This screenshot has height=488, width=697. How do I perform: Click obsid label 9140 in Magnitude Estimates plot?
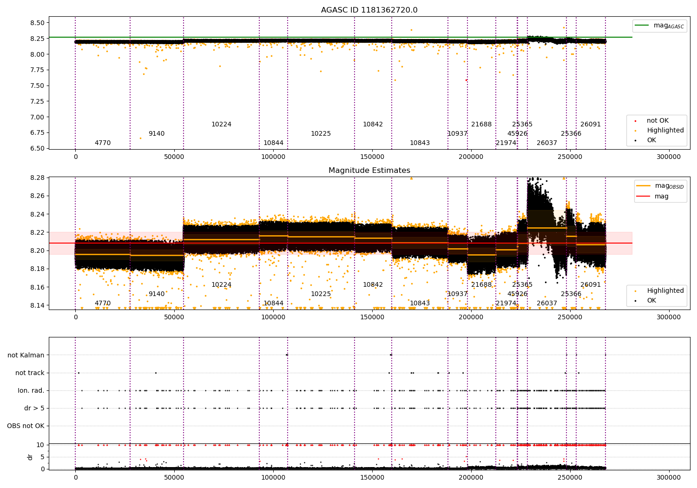(x=157, y=294)
